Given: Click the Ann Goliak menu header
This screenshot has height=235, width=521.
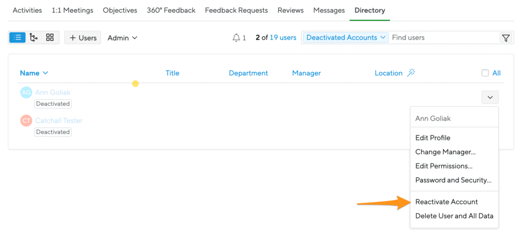Looking at the screenshot, I should (x=433, y=119).
